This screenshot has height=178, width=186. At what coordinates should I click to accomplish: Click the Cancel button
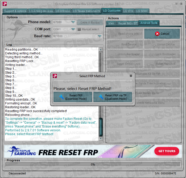(162, 34)
